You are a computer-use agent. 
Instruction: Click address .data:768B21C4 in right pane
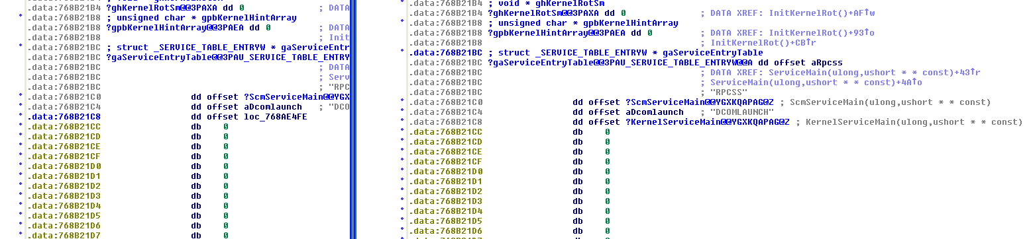[446, 112]
